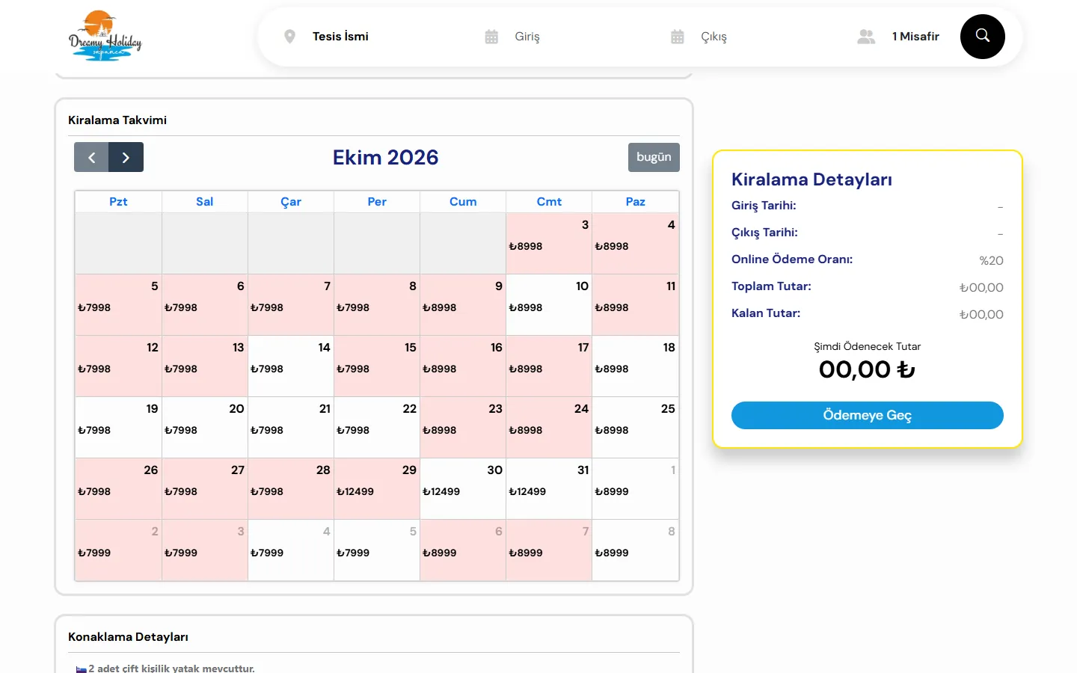The image size is (1077, 673).
Task: Select October 20 on the calendar
Action: (x=205, y=428)
